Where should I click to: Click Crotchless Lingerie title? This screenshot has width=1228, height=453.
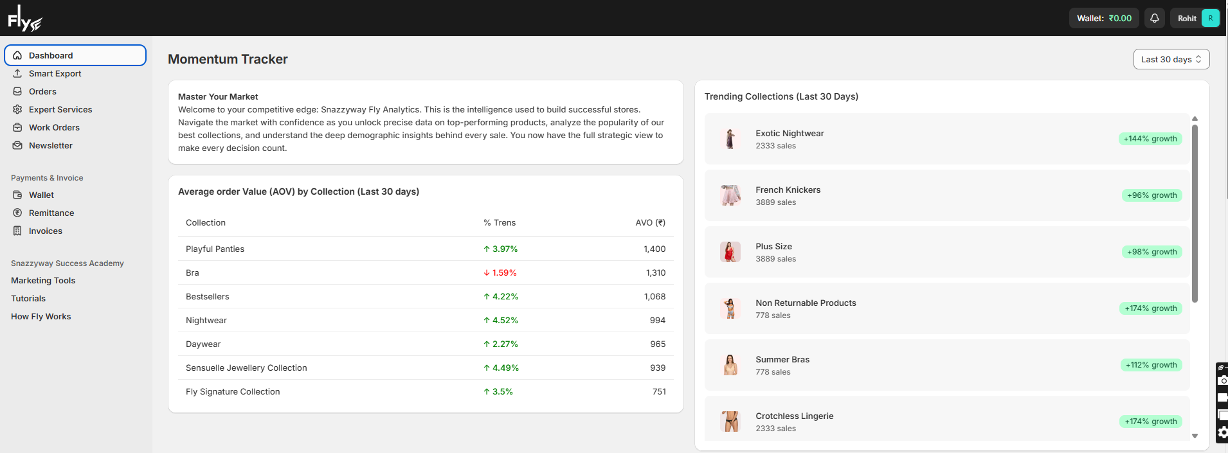(x=795, y=416)
